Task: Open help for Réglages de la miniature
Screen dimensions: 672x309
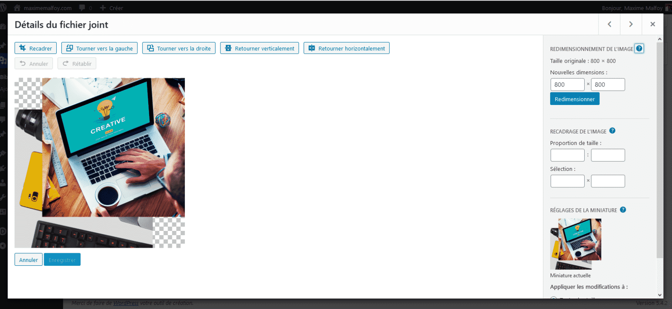Action: coord(623,209)
